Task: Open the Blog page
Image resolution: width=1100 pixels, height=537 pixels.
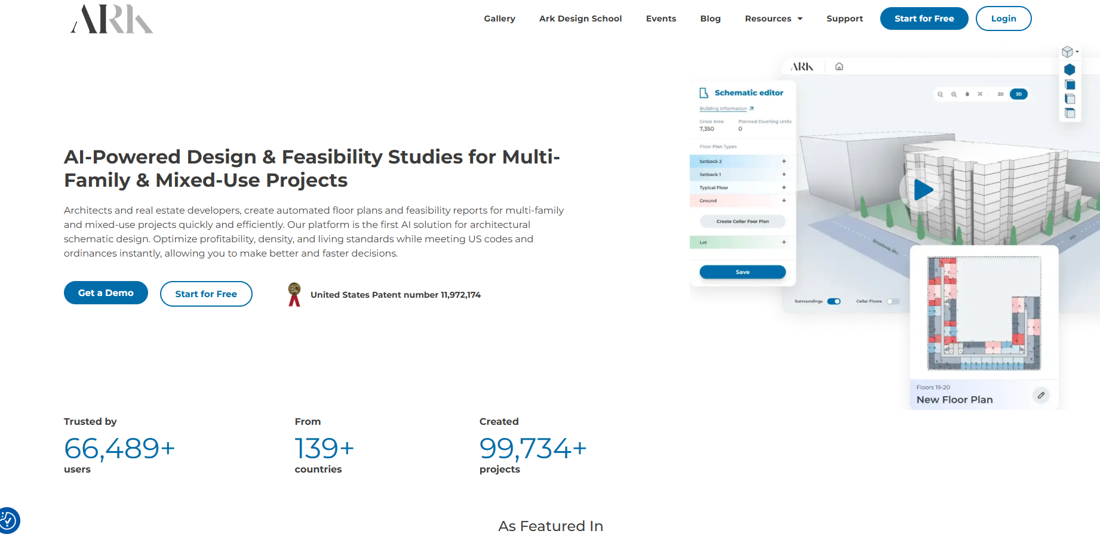Action: click(x=711, y=18)
